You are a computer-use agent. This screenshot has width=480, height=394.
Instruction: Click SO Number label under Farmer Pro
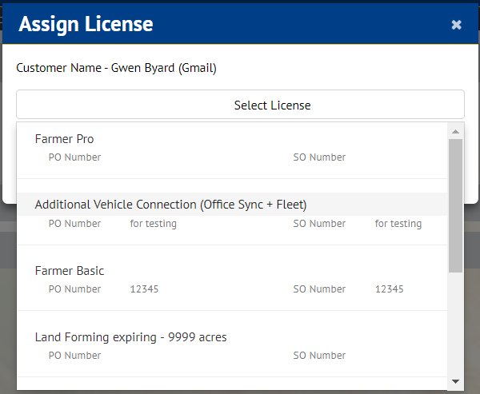pos(319,157)
